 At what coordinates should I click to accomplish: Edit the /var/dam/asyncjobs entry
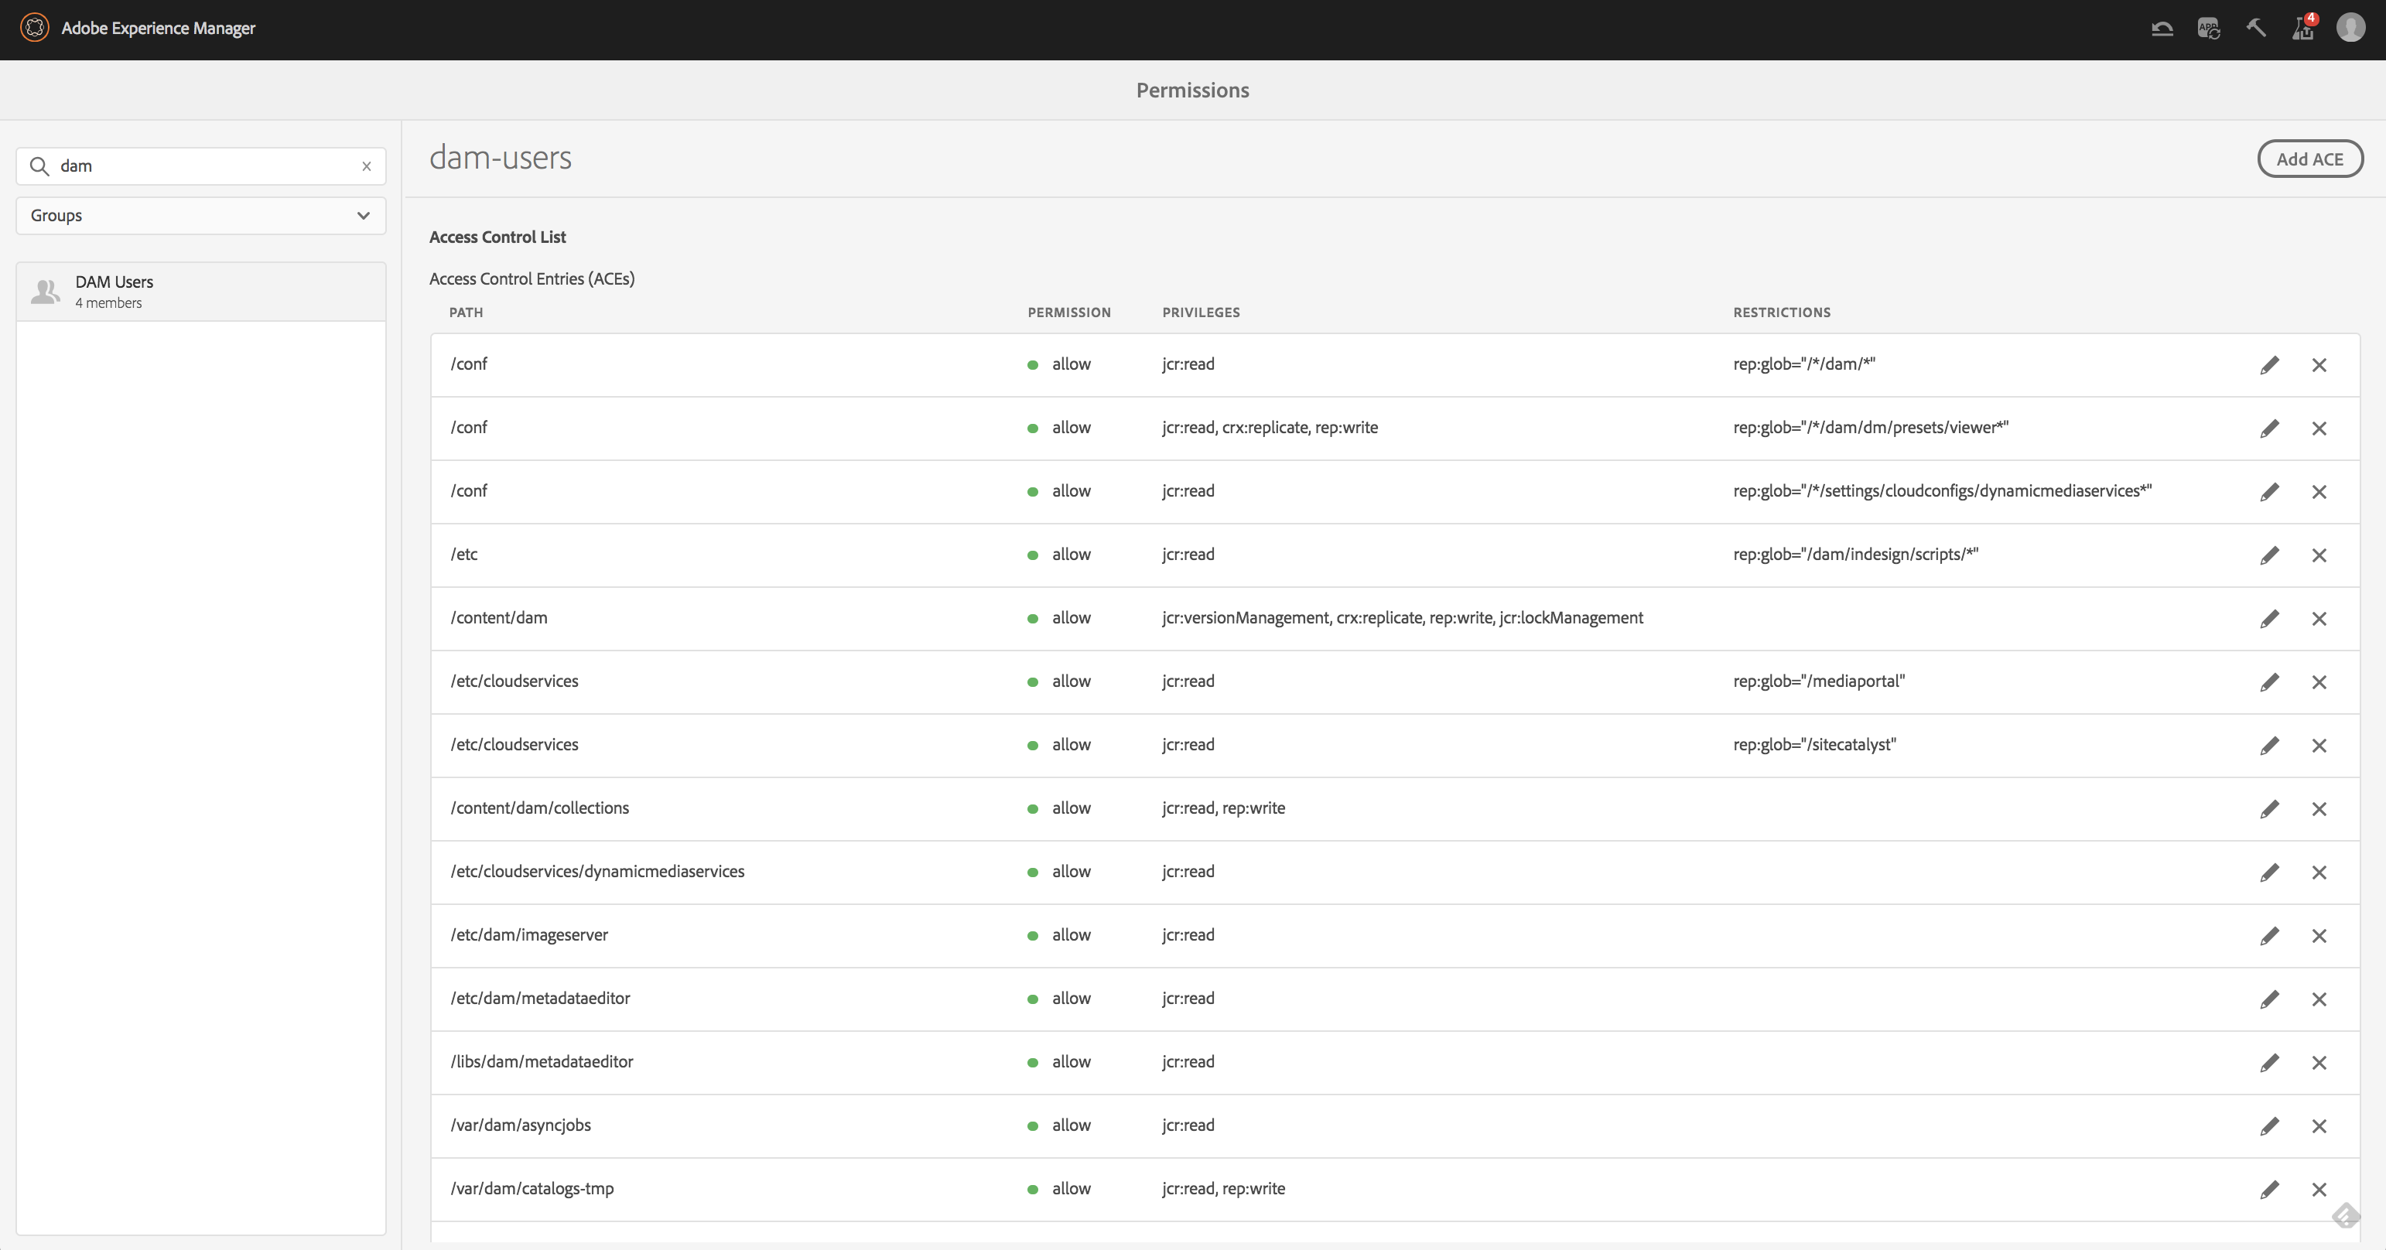2269,1126
